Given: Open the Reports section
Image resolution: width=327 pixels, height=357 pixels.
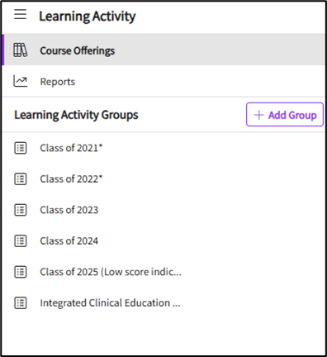Looking at the screenshot, I should coord(164,81).
